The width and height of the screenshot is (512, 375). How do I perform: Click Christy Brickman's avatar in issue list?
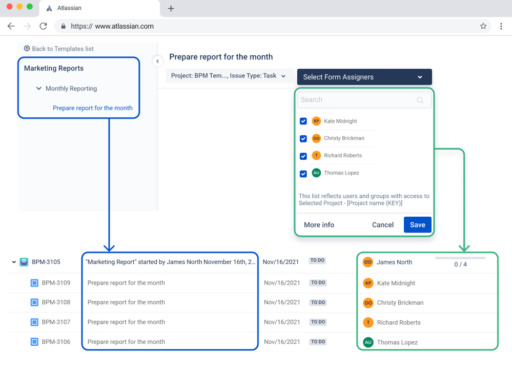point(368,303)
